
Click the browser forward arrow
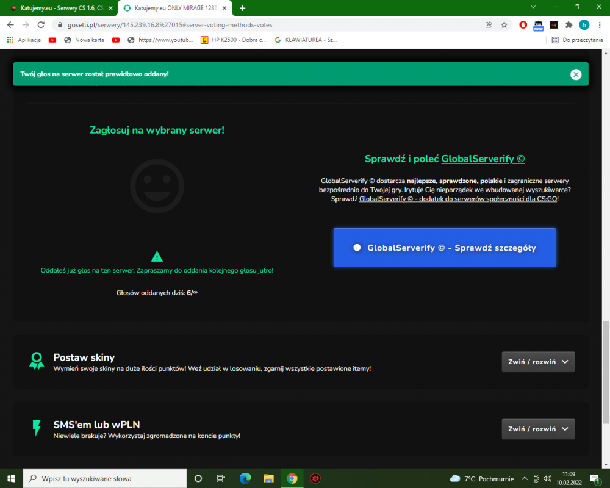coord(26,25)
